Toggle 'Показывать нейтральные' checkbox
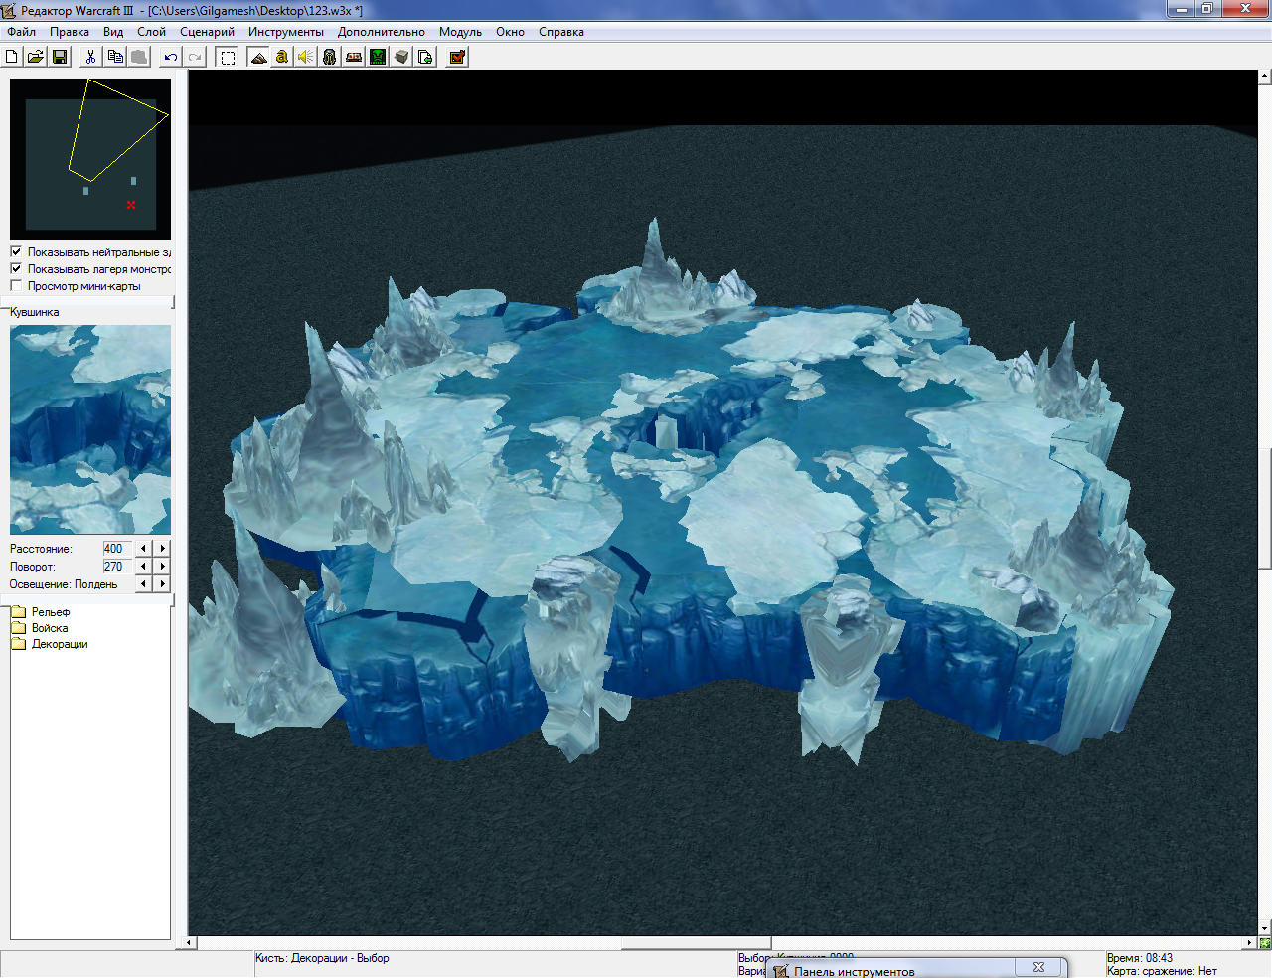The image size is (1272, 978). [16, 251]
